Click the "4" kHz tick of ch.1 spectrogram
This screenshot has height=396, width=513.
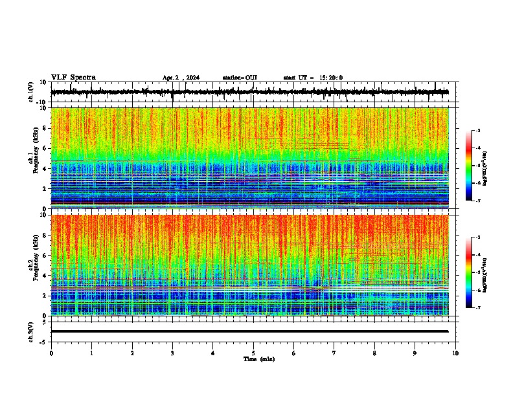(x=45, y=169)
